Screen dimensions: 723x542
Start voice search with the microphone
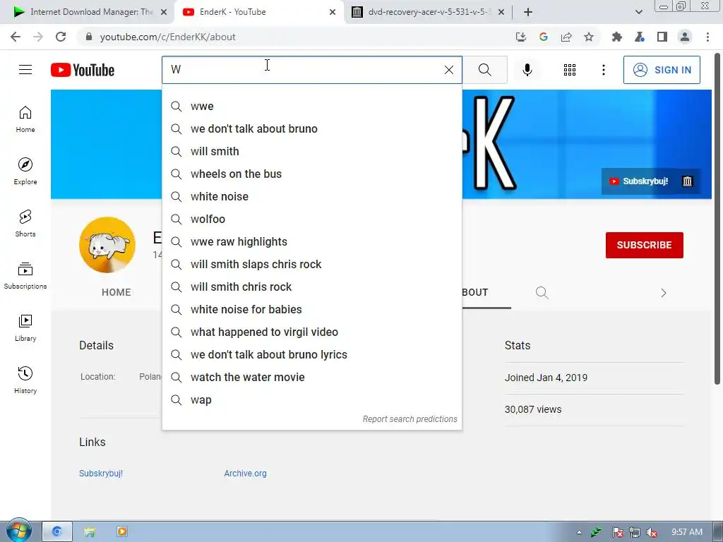tap(527, 70)
